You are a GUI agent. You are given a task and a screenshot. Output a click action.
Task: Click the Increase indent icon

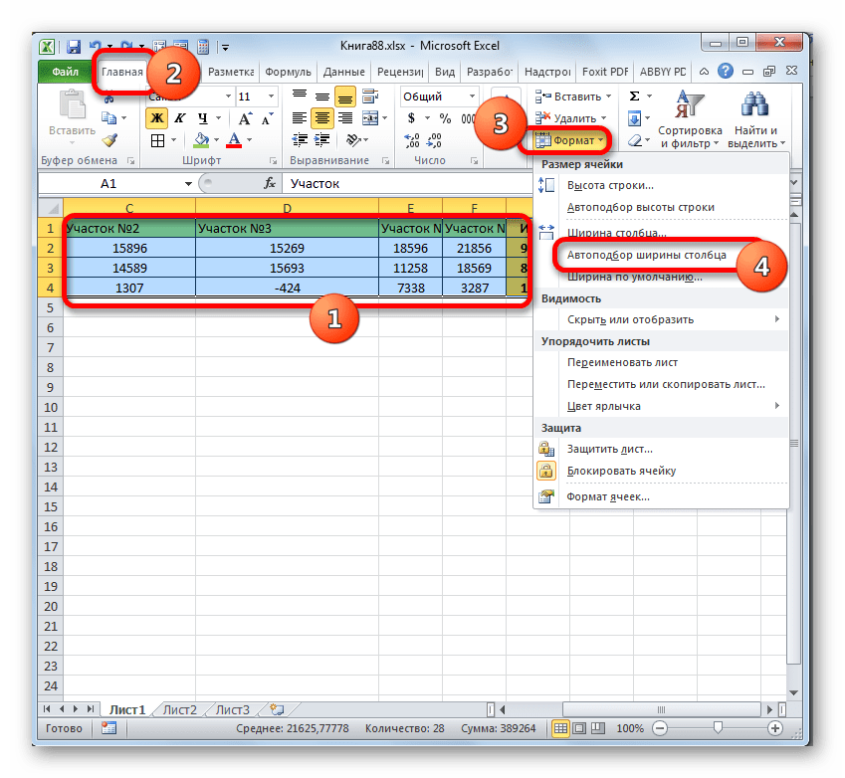[x=321, y=140]
